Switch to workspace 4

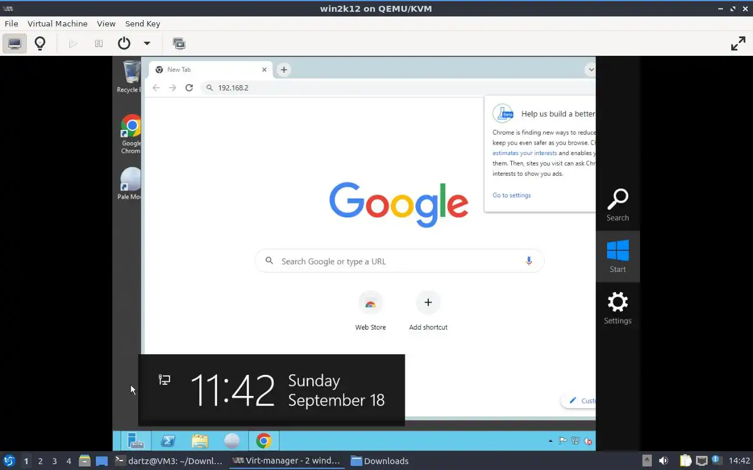[68, 461]
